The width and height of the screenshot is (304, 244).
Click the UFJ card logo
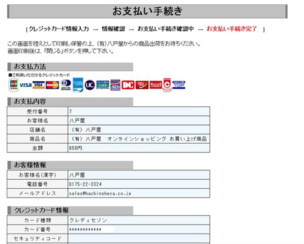click(142, 85)
